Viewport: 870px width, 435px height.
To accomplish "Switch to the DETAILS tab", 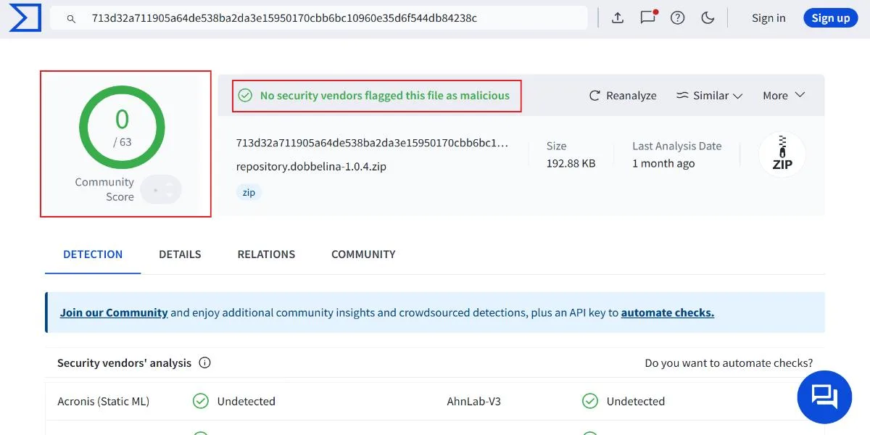I will point(180,254).
